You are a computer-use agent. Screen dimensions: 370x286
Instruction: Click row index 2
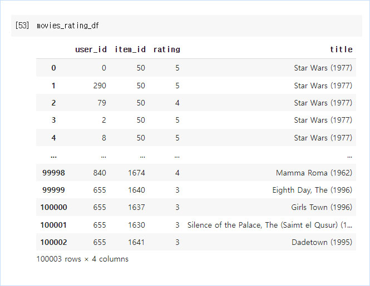53,103
